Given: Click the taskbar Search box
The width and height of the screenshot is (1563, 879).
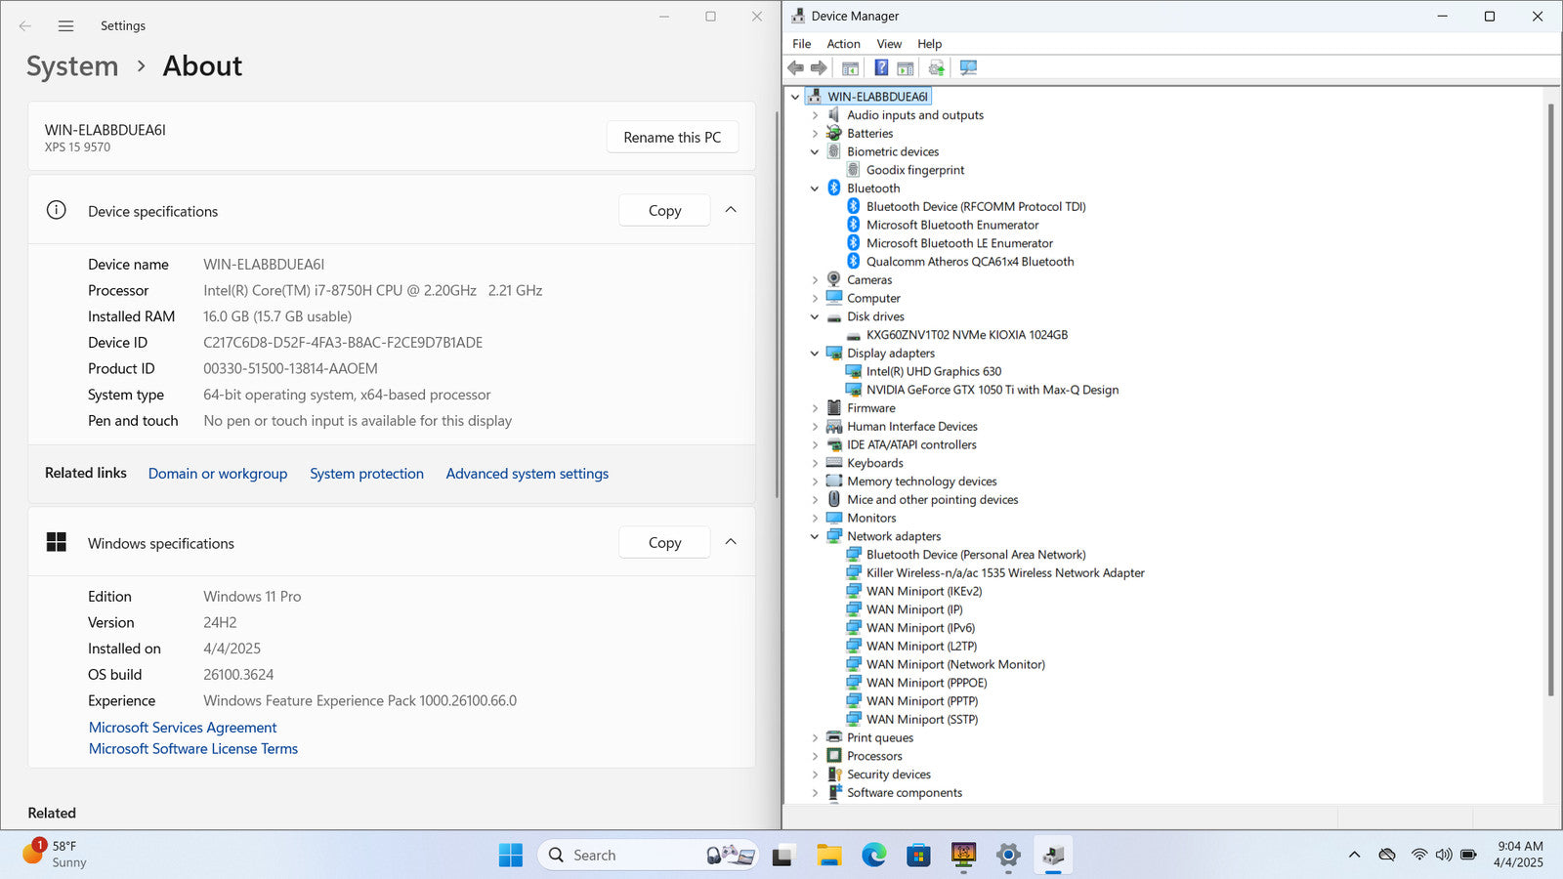Looking at the screenshot, I should [x=649, y=856].
